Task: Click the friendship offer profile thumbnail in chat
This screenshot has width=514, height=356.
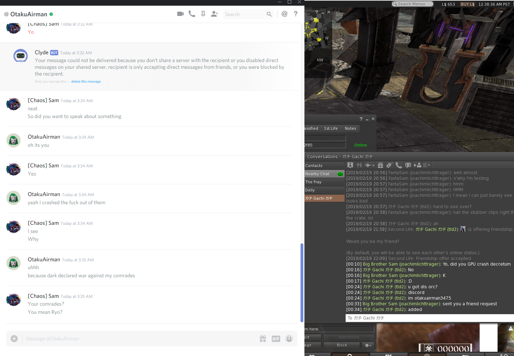Action: tap(462, 229)
